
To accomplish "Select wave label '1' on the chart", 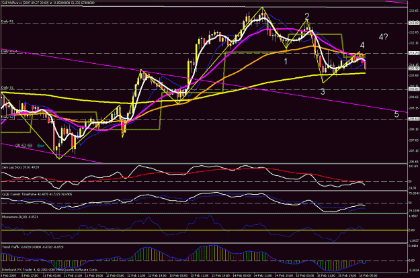I will click(286, 61).
